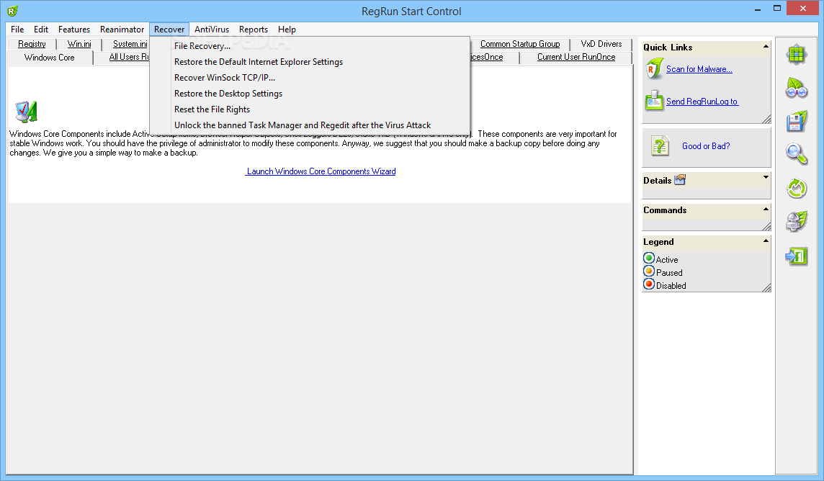Click the Windows Core Components wizard icon
Screen dimensions: 824x481
(x=26, y=112)
